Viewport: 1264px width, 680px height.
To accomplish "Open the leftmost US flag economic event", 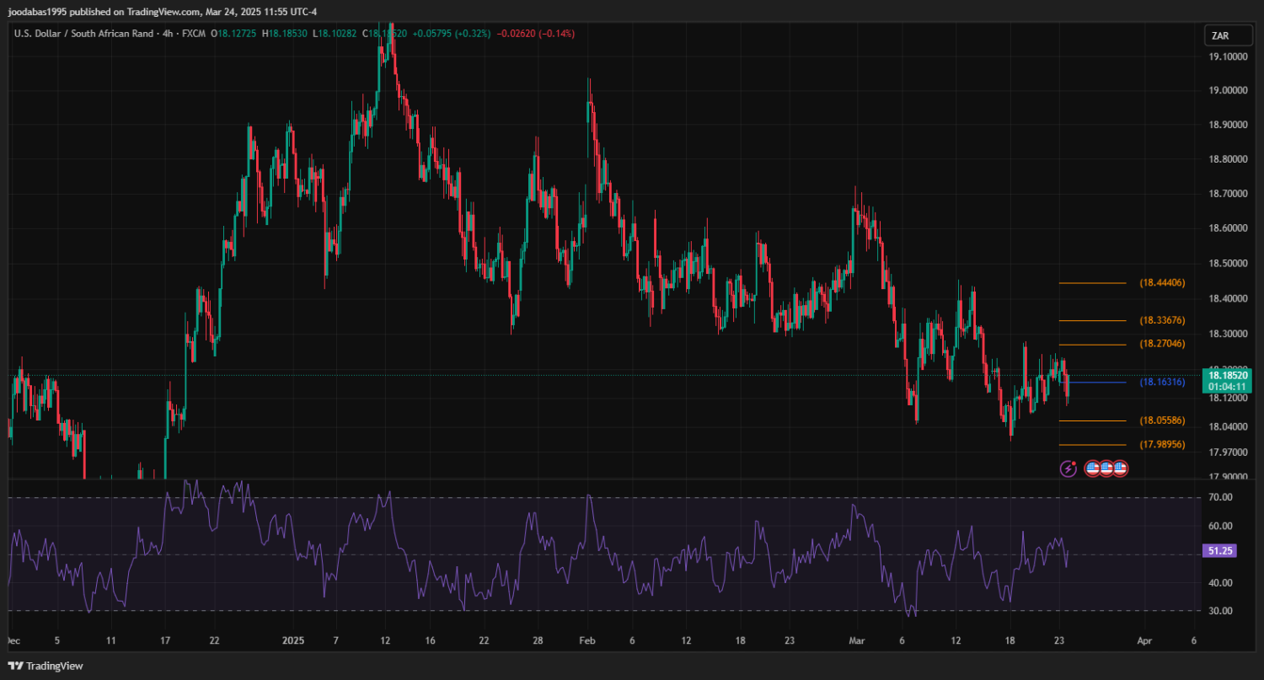I will tap(1093, 468).
